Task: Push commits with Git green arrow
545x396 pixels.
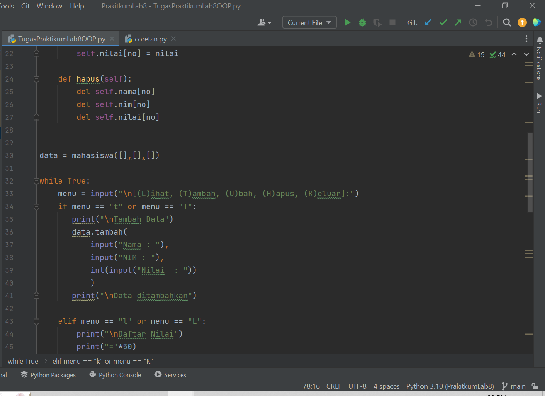Action: tap(458, 22)
